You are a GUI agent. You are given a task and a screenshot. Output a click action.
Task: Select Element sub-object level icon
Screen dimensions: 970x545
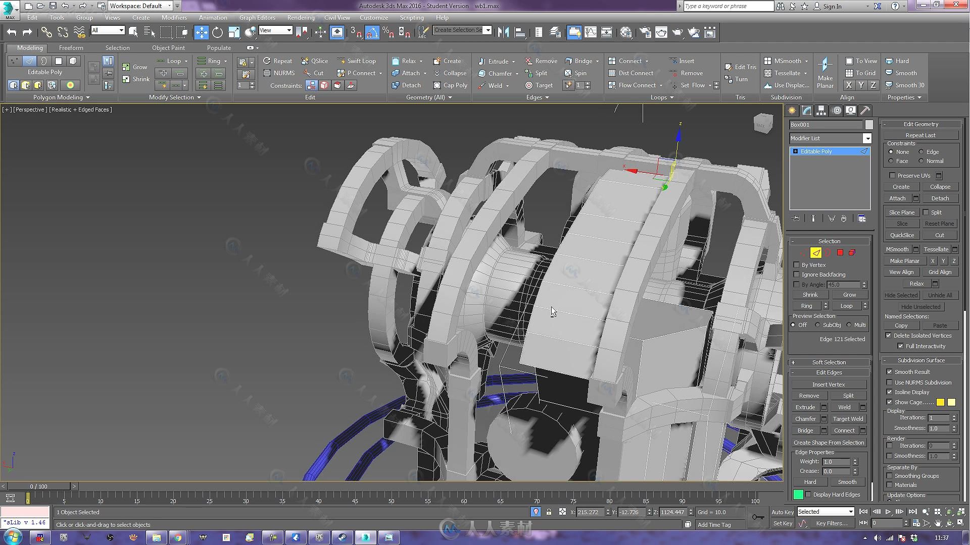pos(852,253)
